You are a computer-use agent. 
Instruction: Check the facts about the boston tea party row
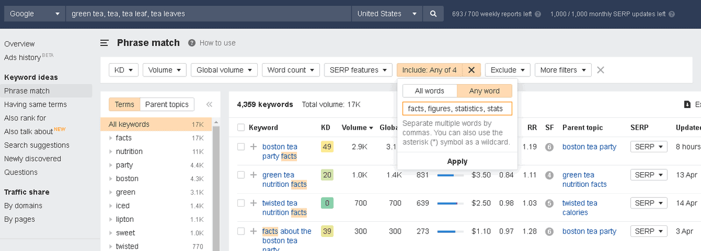coord(241,231)
